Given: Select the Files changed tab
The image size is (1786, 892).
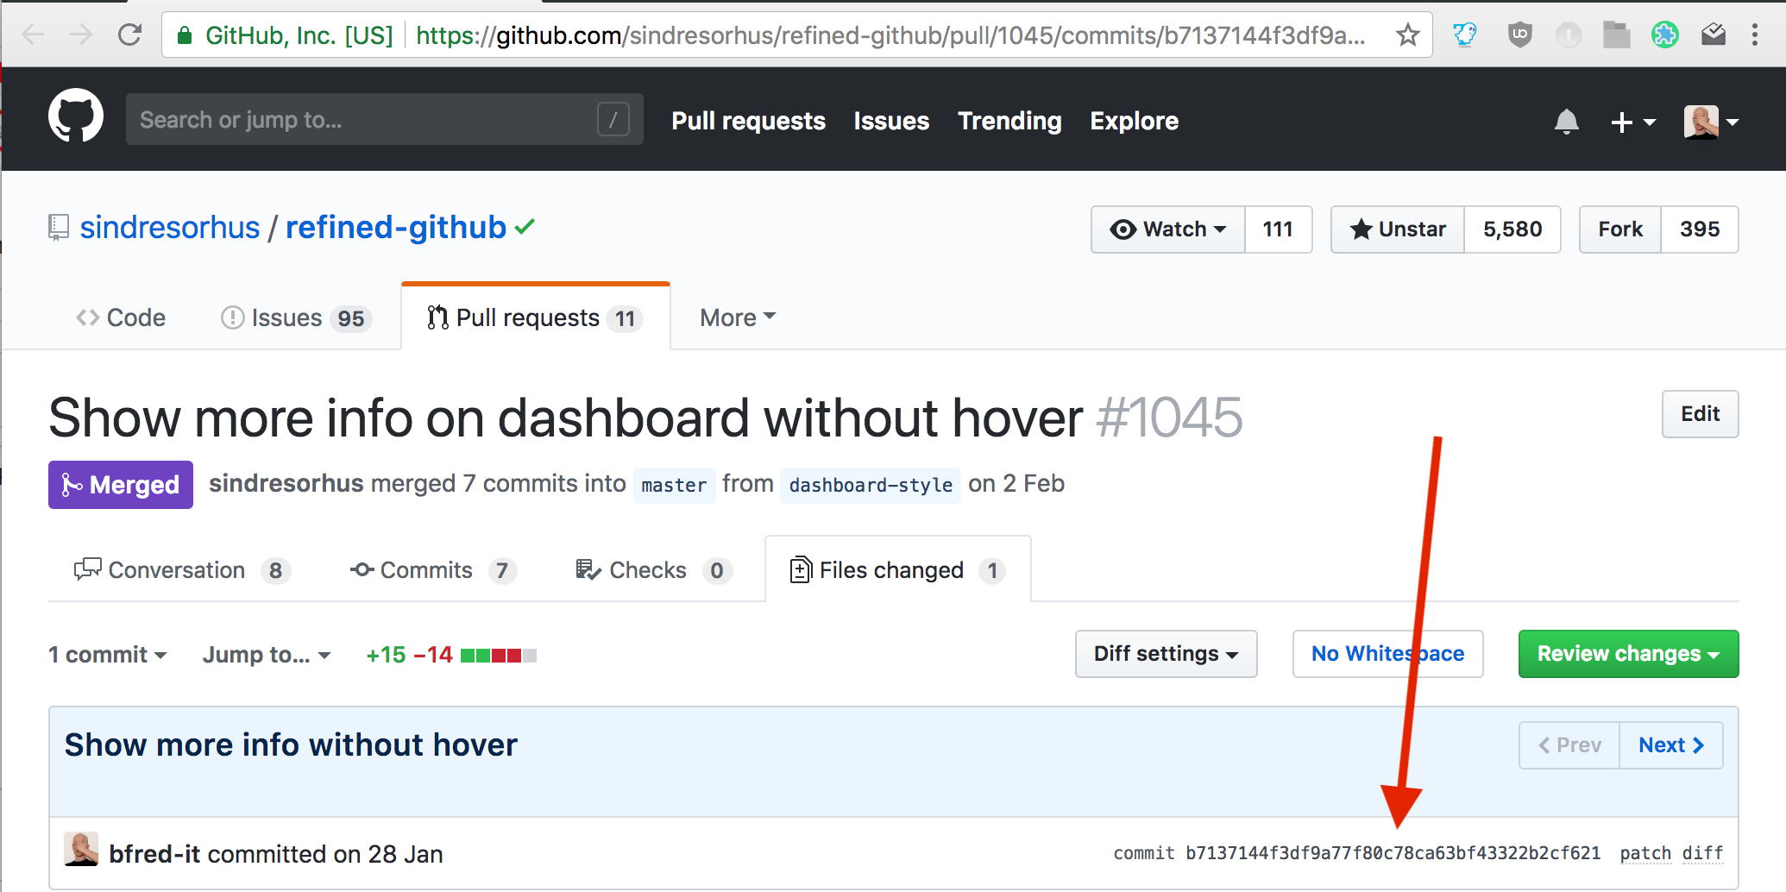Looking at the screenshot, I should [898, 570].
